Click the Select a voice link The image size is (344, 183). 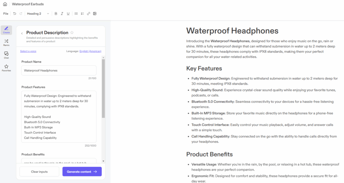[28, 51]
